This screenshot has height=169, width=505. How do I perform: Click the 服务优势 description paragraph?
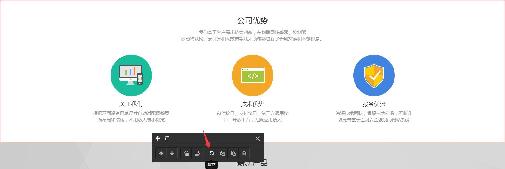[x=374, y=117]
